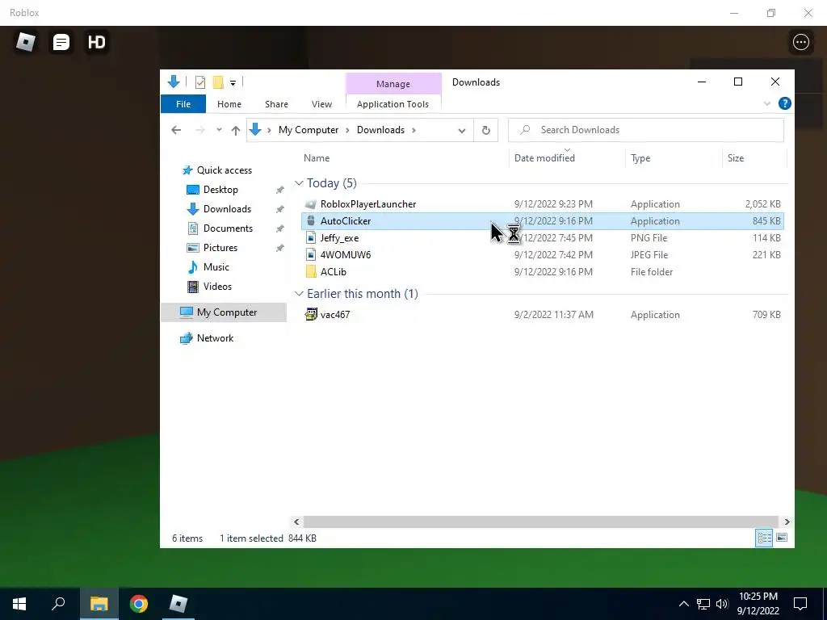
Task: Collapse the Earlier this month group
Action: click(x=299, y=294)
